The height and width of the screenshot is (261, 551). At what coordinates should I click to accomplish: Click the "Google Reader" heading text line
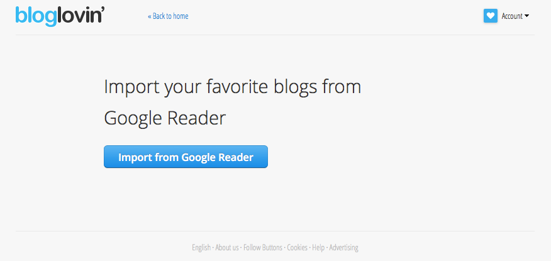pyautogui.click(x=165, y=118)
